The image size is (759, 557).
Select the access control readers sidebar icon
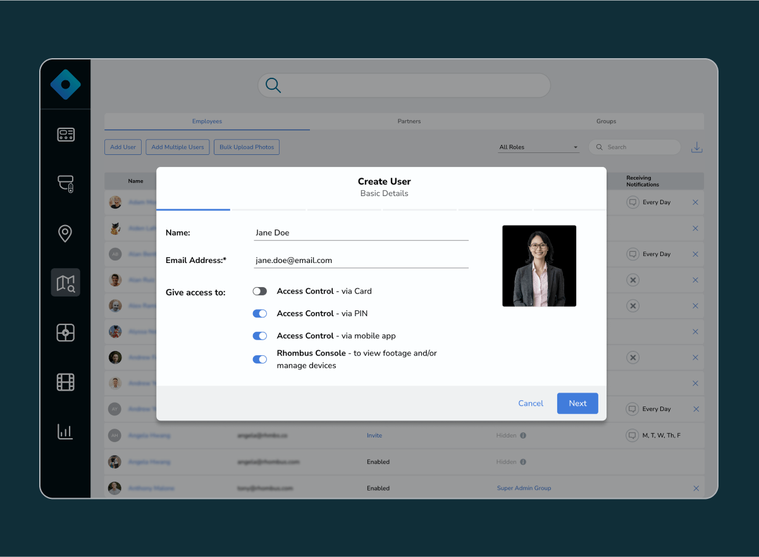point(65,134)
